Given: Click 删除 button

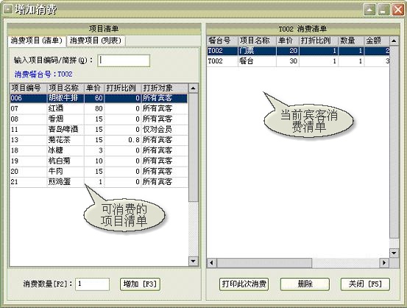Looking at the screenshot, I should (305, 284).
